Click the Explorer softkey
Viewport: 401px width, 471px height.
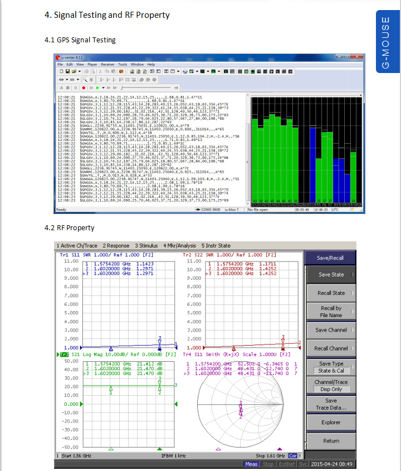tap(331, 423)
